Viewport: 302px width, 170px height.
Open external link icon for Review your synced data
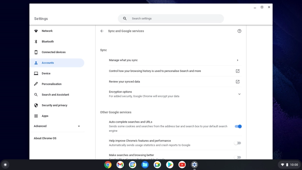238,82
